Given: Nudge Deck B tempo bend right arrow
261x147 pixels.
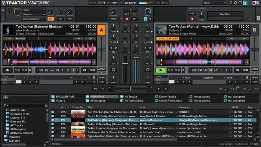Looking at the screenshot, I should 244,38.
